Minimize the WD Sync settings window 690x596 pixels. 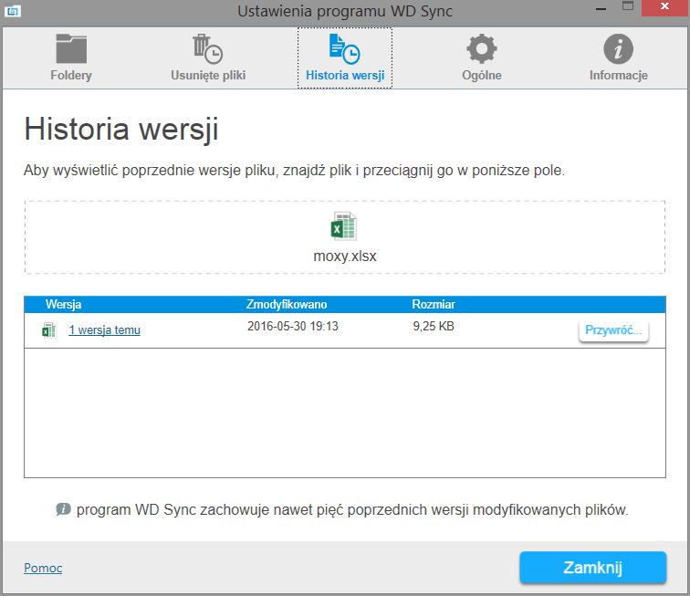click(x=601, y=9)
